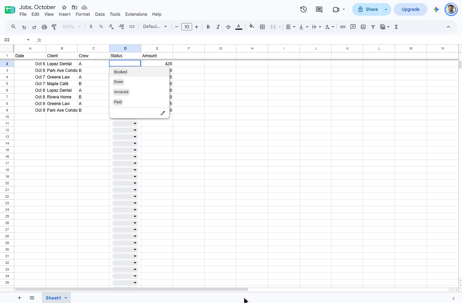Choose Invoiced from the status list
The height and width of the screenshot is (303, 462).
click(121, 92)
